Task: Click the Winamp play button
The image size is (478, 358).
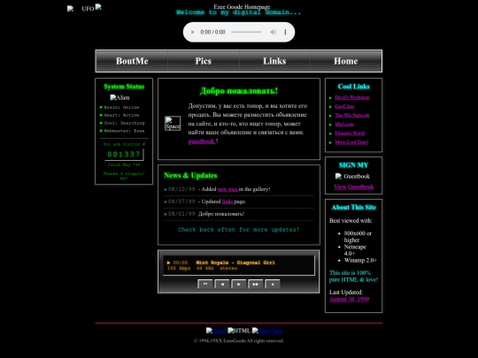Action: (x=239, y=284)
